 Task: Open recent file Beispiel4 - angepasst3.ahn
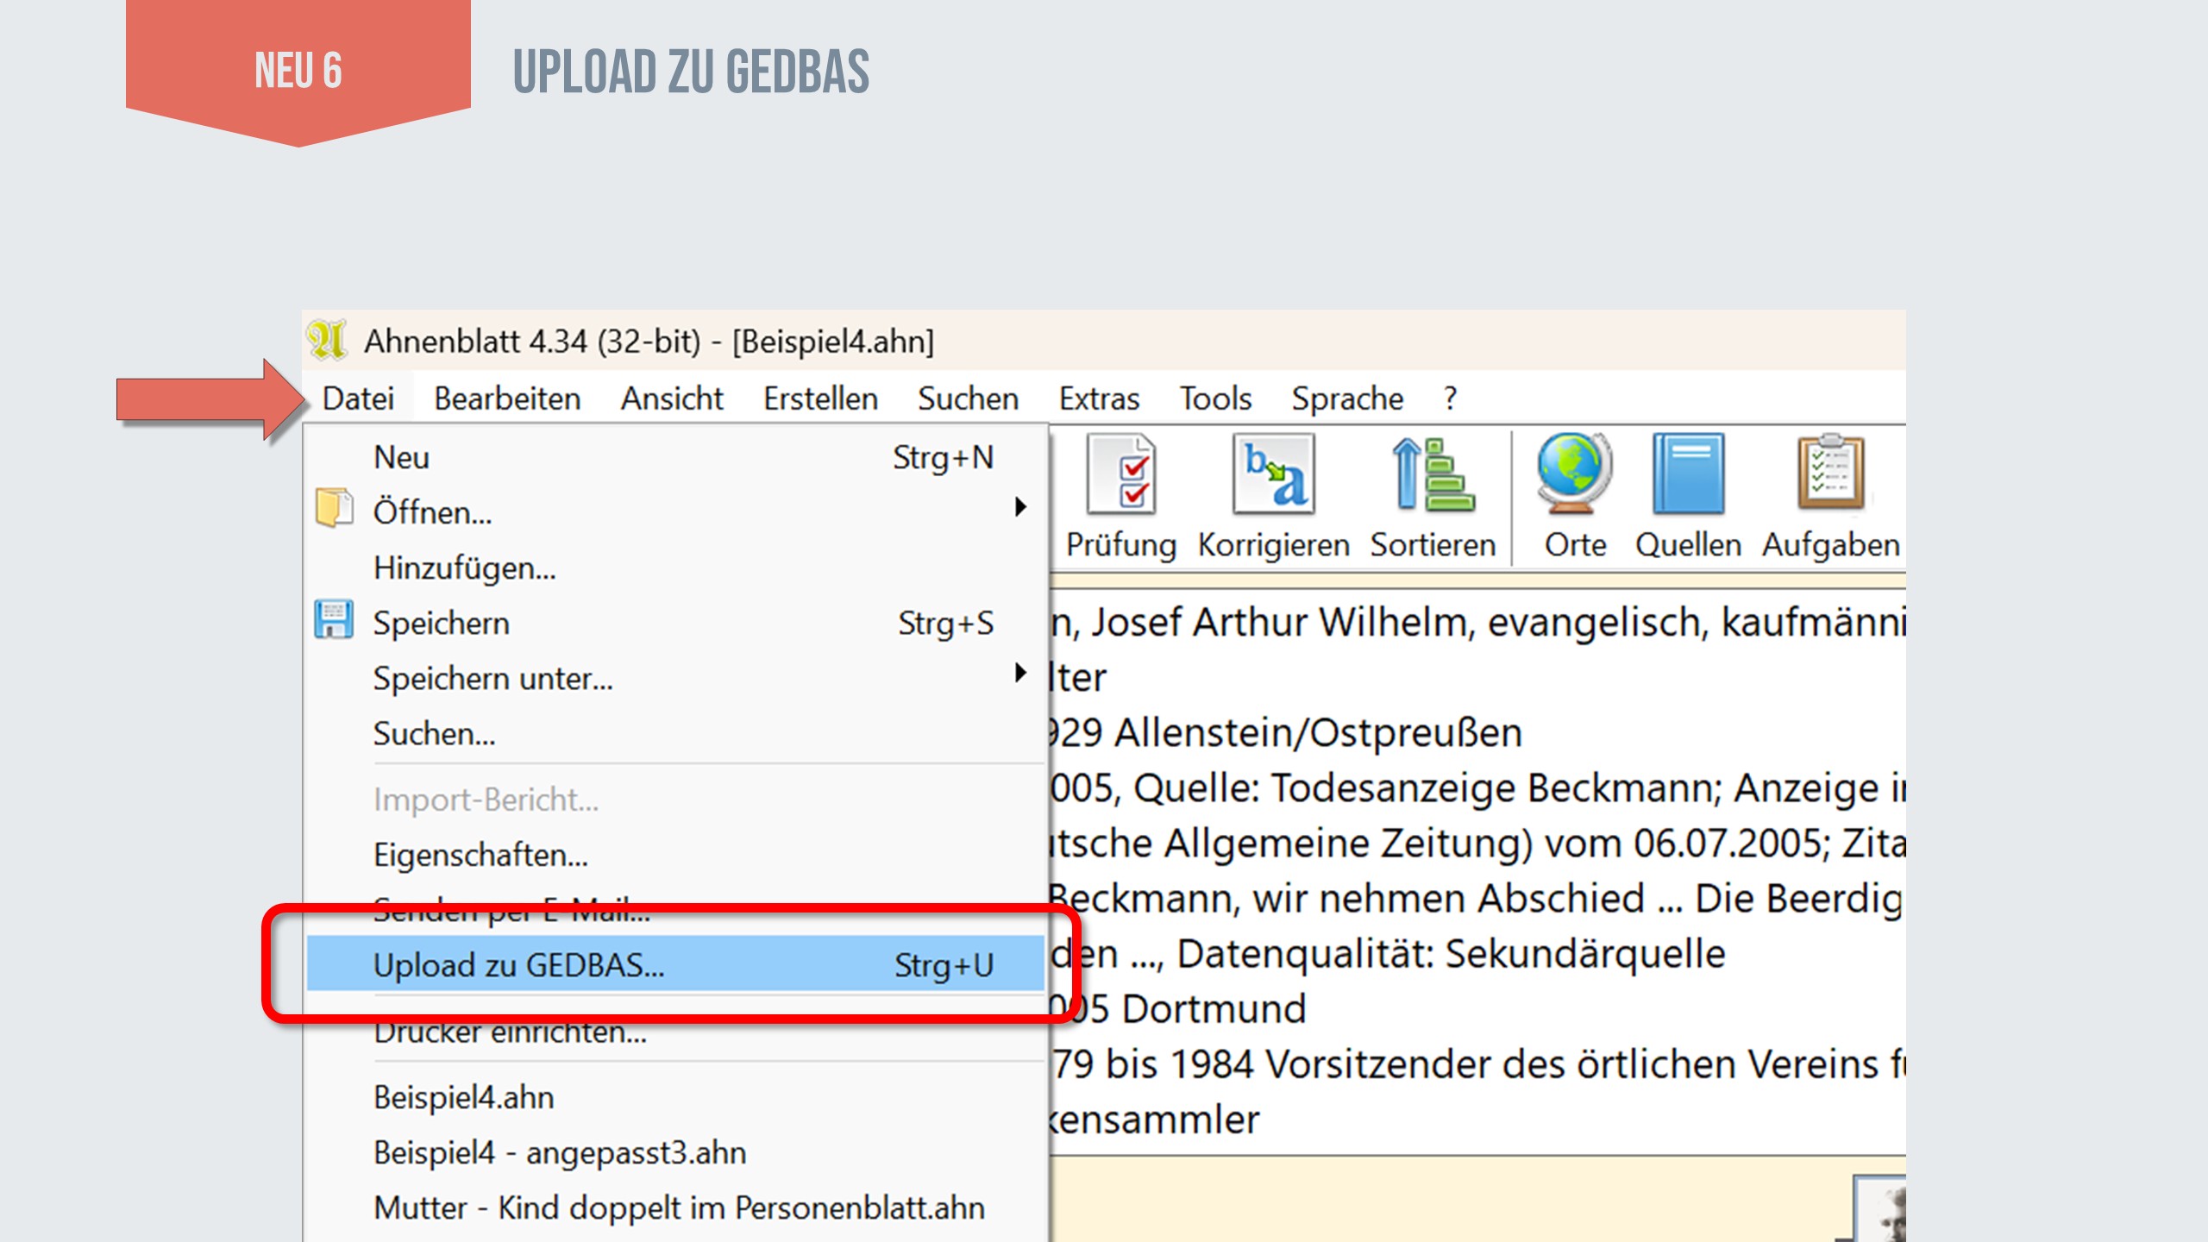click(560, 1152)
